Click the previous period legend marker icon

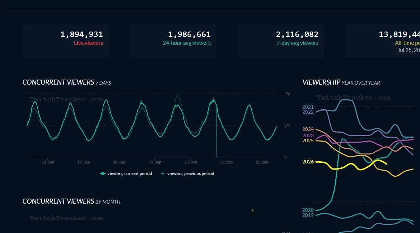point(162,173)
